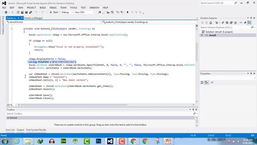This screenshot has height=145, width=257.
Task: Start debugging with the green Start arrow
Action: point(51,12)
